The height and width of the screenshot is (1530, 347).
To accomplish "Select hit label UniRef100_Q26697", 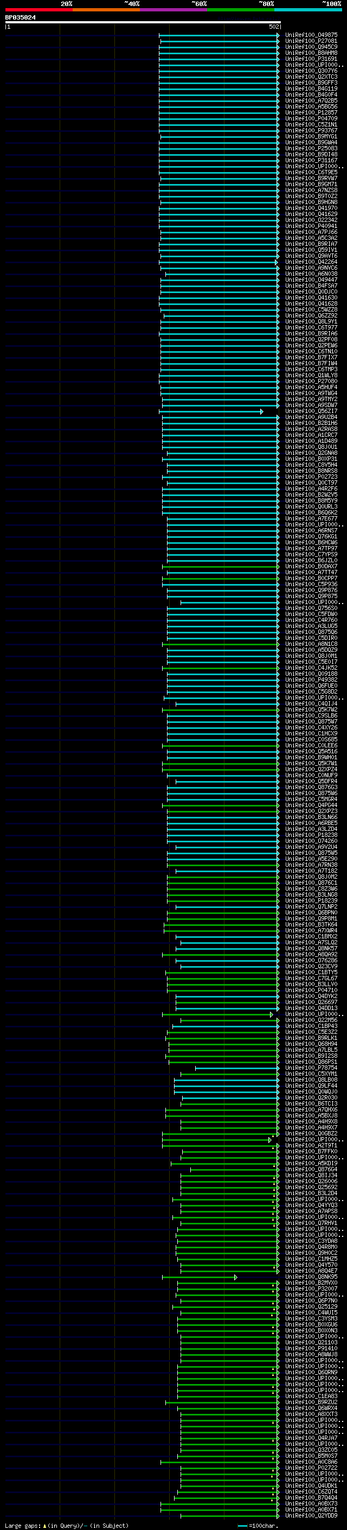I will click(x=311, y=1002).
